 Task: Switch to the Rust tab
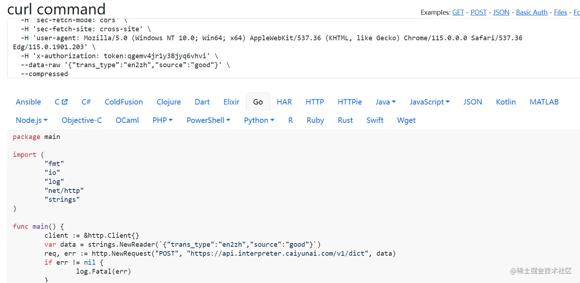pos(345,120)
